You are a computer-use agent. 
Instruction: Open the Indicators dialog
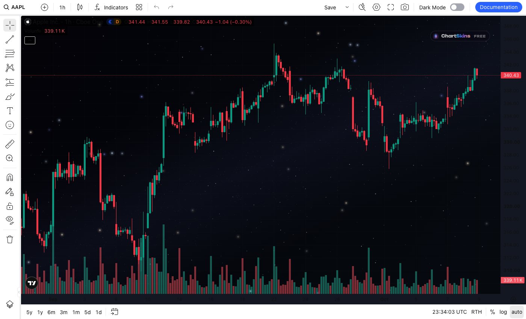112,7
